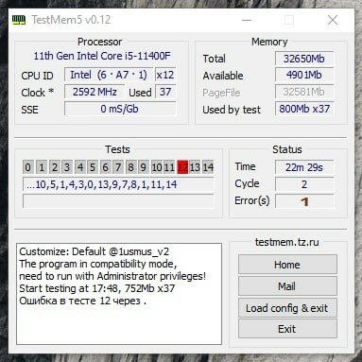The width and height of the screenshot is (362, 362).
Task: Select test box 5
Action: point(93,167)
